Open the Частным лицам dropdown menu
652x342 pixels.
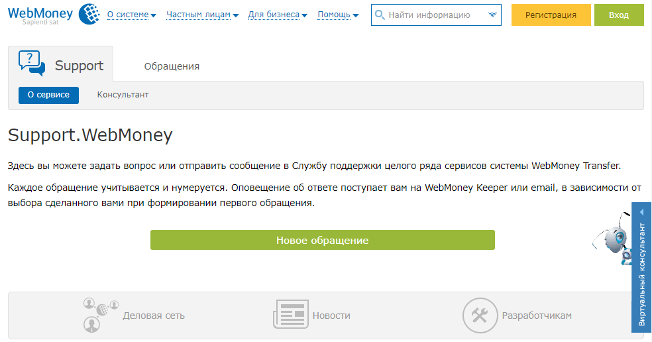click(x=203, y=15)
